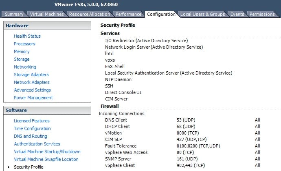Screen dimensions: 281x171
Task: Click the Incoming Connections label
Action: tap(121, 113)
